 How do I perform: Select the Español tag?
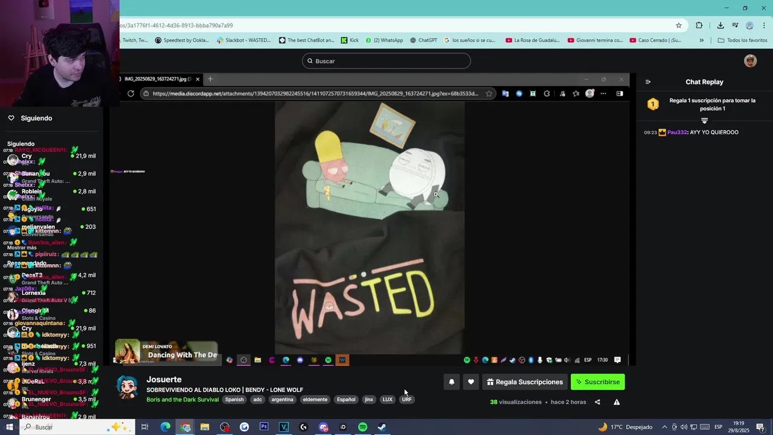coord(346,399)
